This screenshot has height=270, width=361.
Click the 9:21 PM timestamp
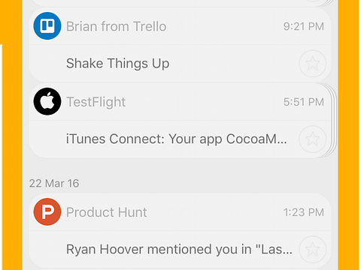(x=304, y=26)
